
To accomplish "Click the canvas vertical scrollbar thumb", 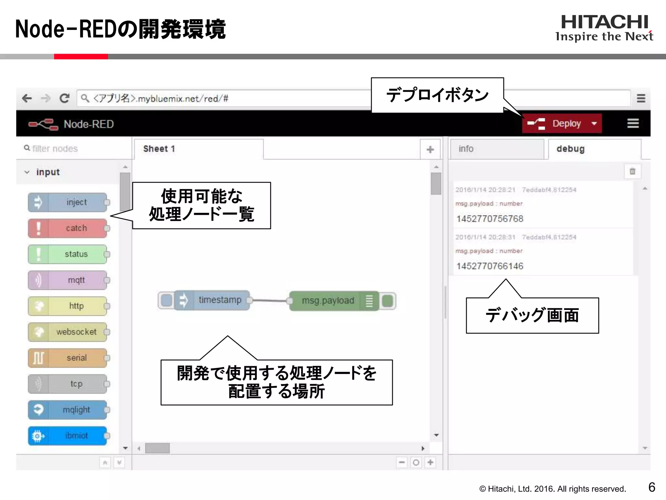I will coord(436,184).
